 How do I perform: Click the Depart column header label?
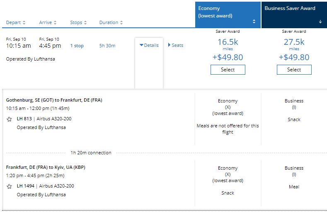(14, 23)
